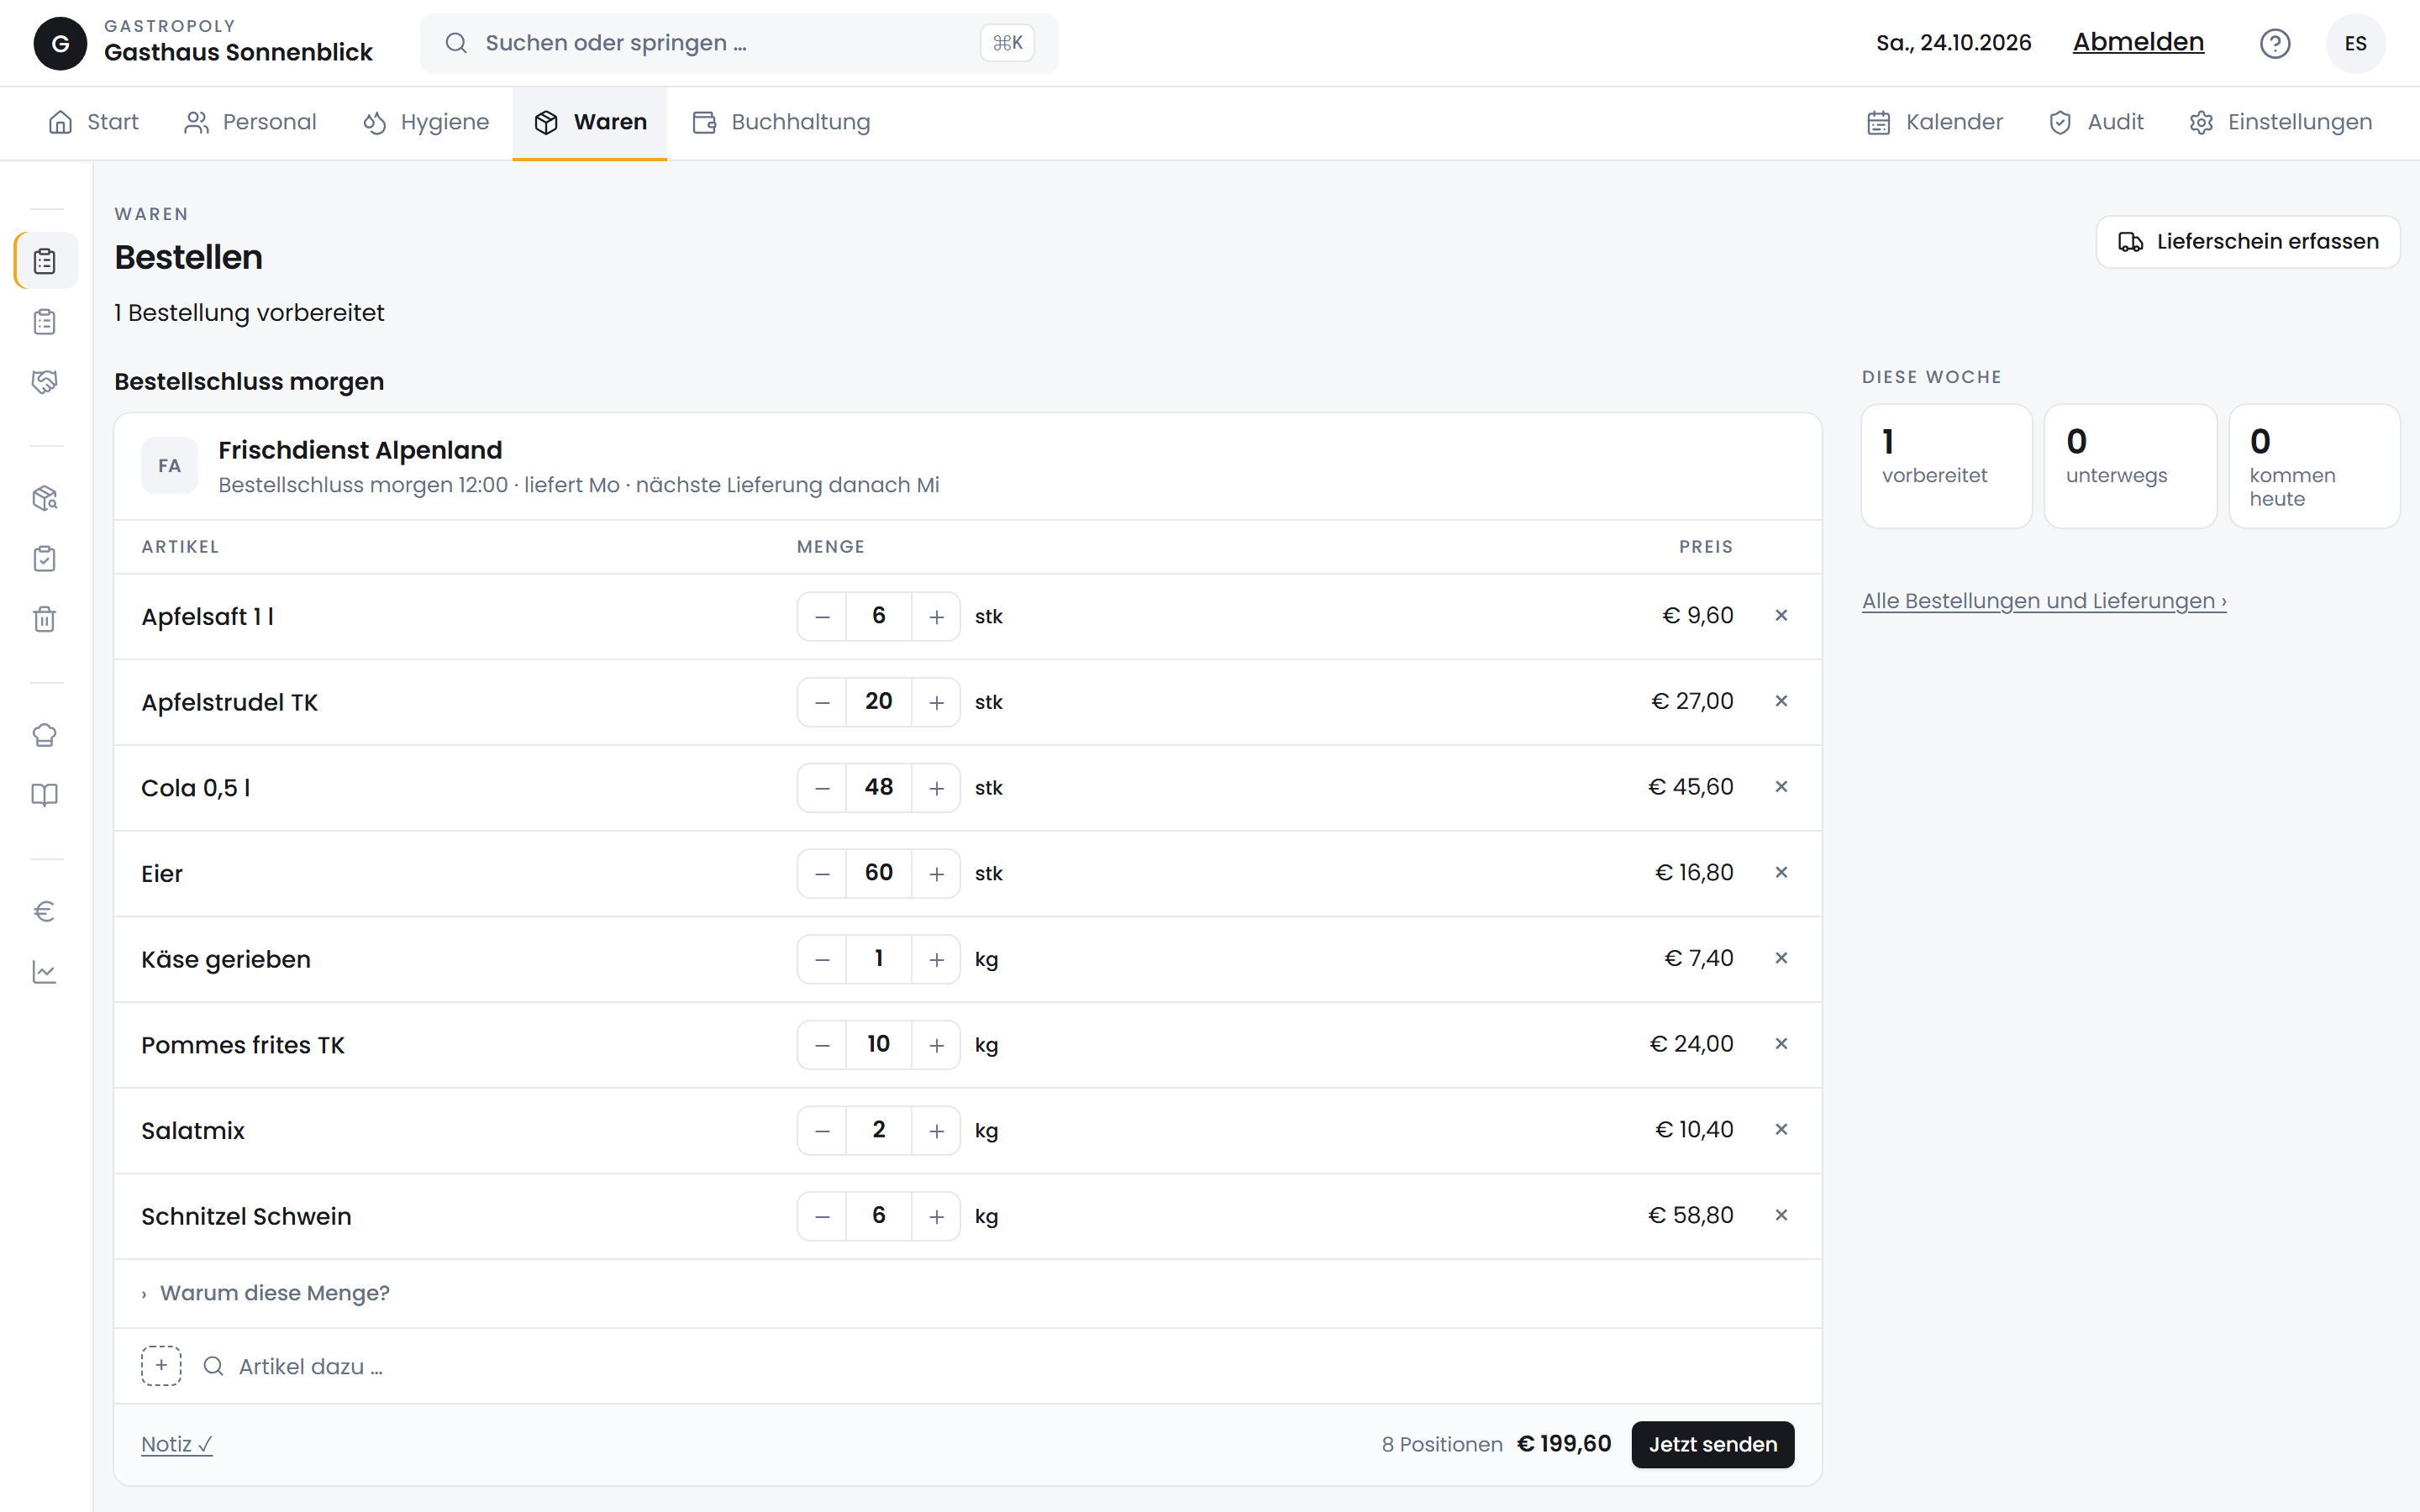Decrease the Eier quantity
Image resolution: width=2420 pixels, height=1512 pixels.
pos(822,874)
